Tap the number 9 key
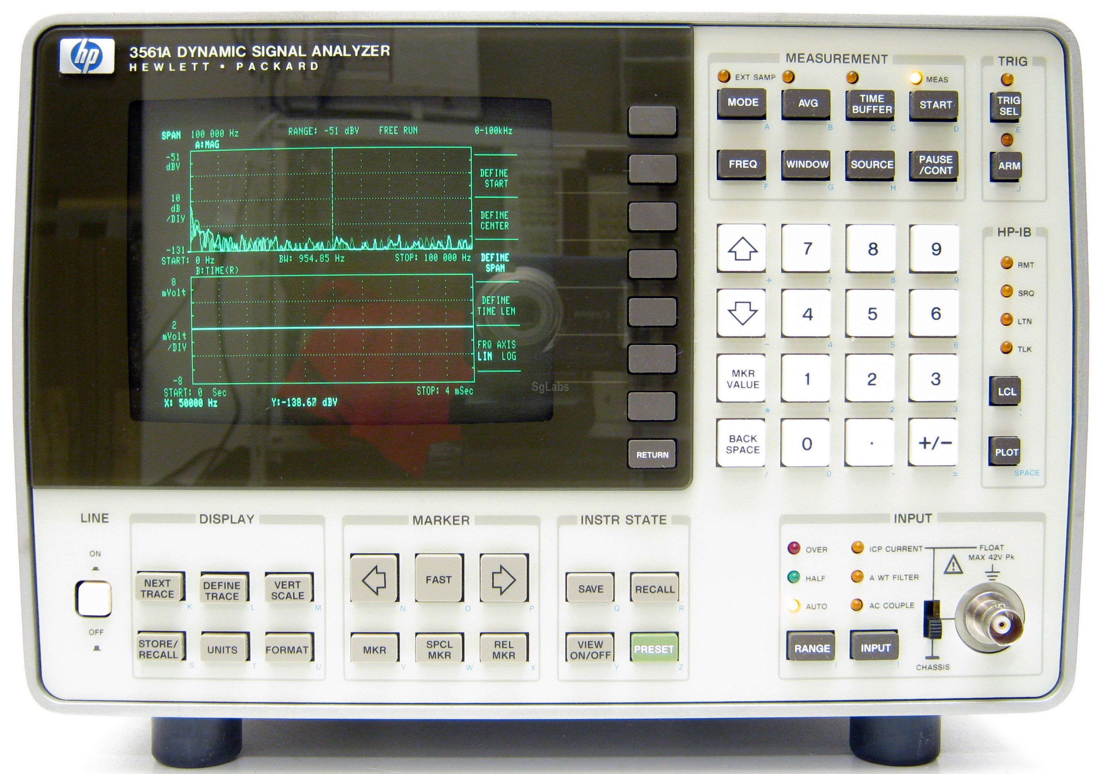Viewport: 1102px width, 774px height. (935, 249)
